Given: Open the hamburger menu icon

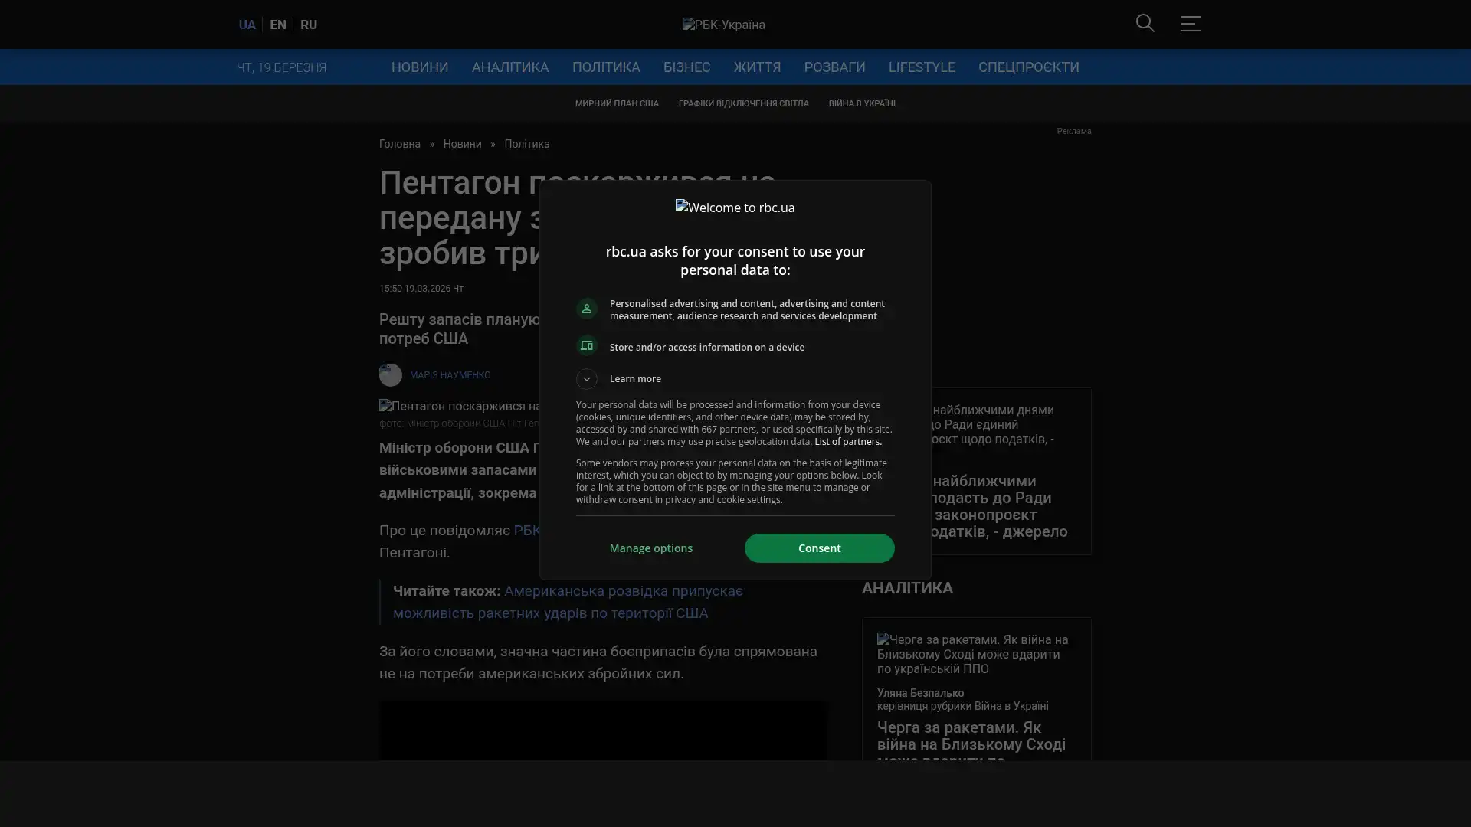Looking at the screenshot, I should click(1191, 24).
